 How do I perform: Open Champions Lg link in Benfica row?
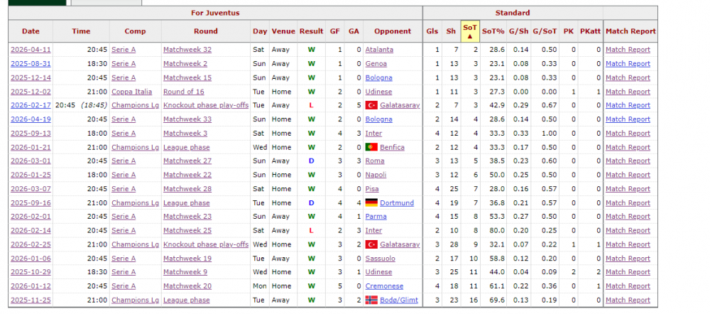135,147
